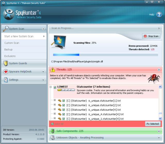Click the scan progress bar
The height and width of the screenshot is (144, 165).
click(105, 55)
